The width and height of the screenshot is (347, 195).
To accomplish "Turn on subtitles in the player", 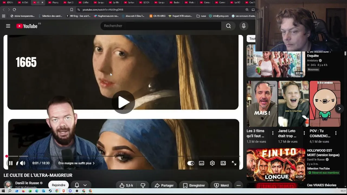I will click(x=201, y=163).
